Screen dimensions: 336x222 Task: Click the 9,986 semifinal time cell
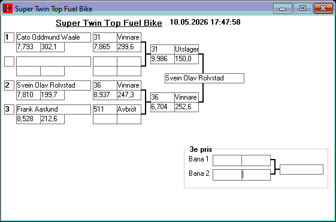162,59
